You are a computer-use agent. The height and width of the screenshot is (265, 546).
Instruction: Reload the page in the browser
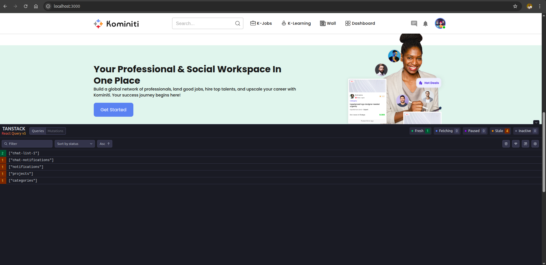tap(26, 6)
